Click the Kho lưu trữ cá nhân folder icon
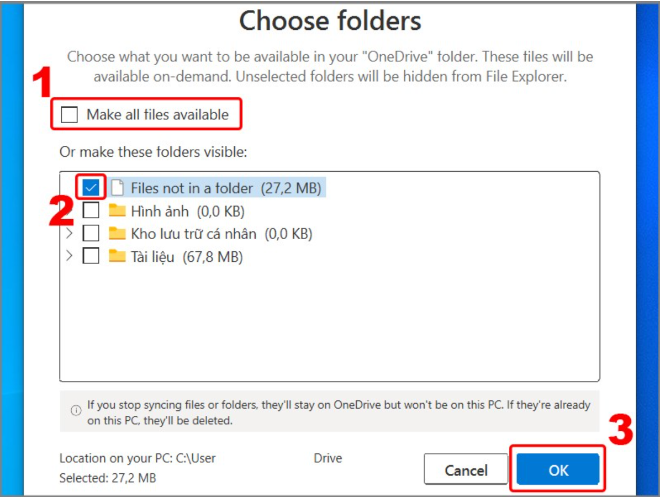This screenshot has width=660, height=497. coord(117,233)
